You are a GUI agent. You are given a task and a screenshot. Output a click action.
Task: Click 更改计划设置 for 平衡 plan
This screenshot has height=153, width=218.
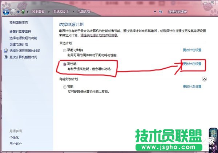(192, 50)
